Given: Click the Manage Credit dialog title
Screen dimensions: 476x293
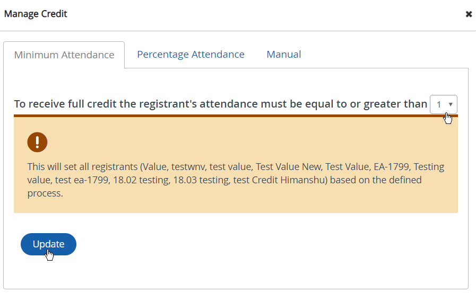Looking at the screenshot, I should pos(36,14).
